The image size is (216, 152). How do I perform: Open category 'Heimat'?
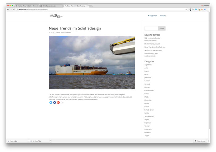tap(147, 87)
